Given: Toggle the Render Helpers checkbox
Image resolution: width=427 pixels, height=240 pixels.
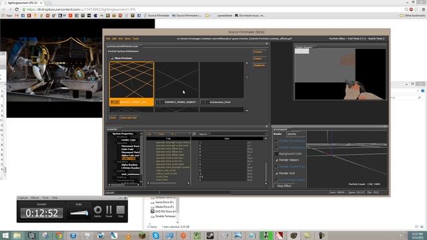Looking at the screenshot, I should (x=277, y=160).
